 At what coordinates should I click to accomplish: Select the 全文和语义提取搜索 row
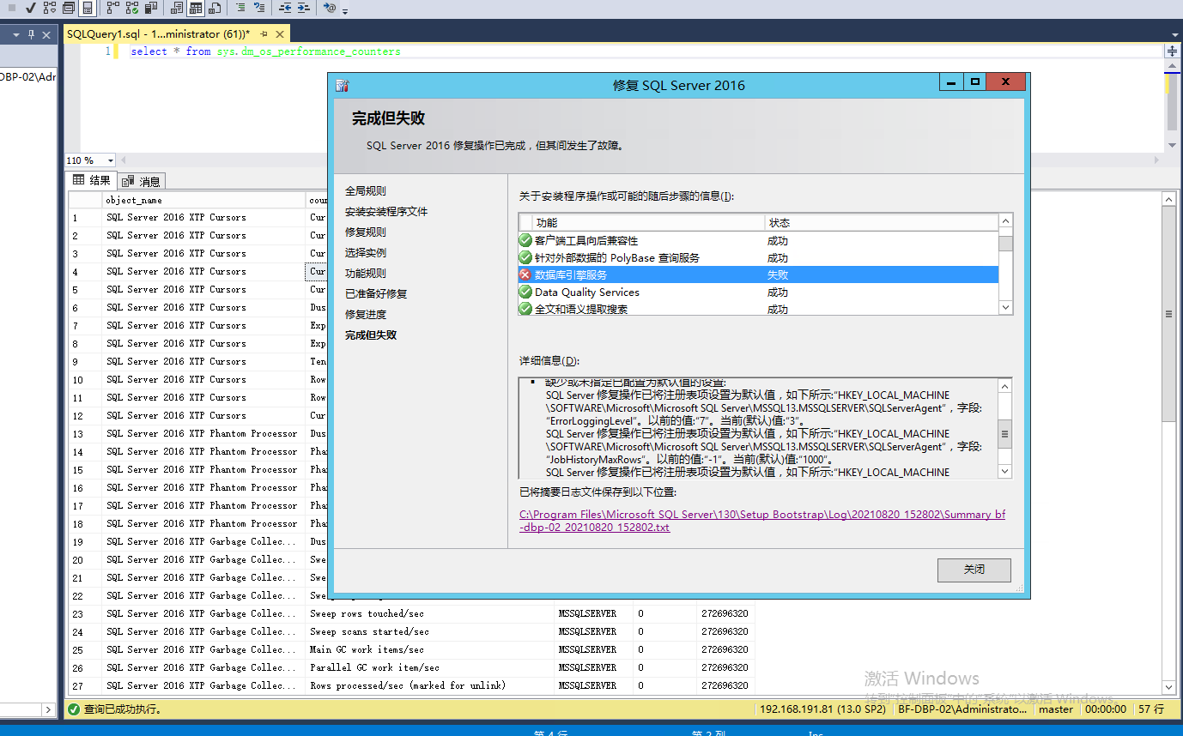pyautogui.click(x=758, y=309)
